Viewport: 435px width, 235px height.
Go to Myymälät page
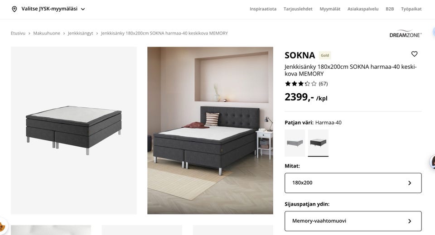coord(330,9)
